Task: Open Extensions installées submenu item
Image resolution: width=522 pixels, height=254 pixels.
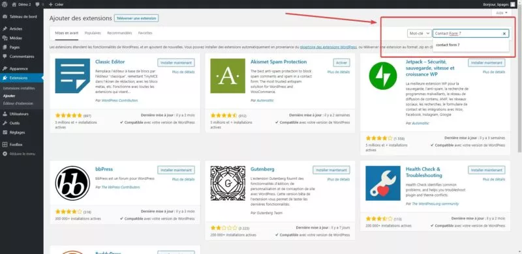Action: [19, 89]
